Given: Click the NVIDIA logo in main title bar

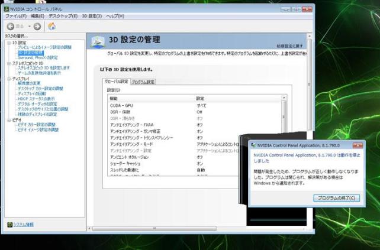Looking at the screenshot, I should point(7,9).
